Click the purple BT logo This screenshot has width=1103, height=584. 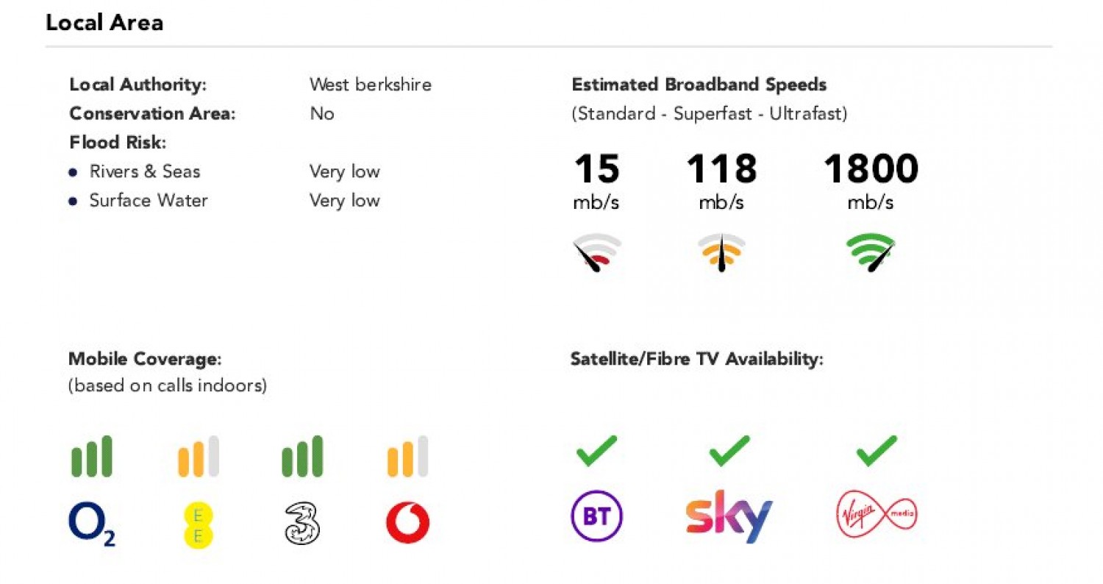click(596, 516)
